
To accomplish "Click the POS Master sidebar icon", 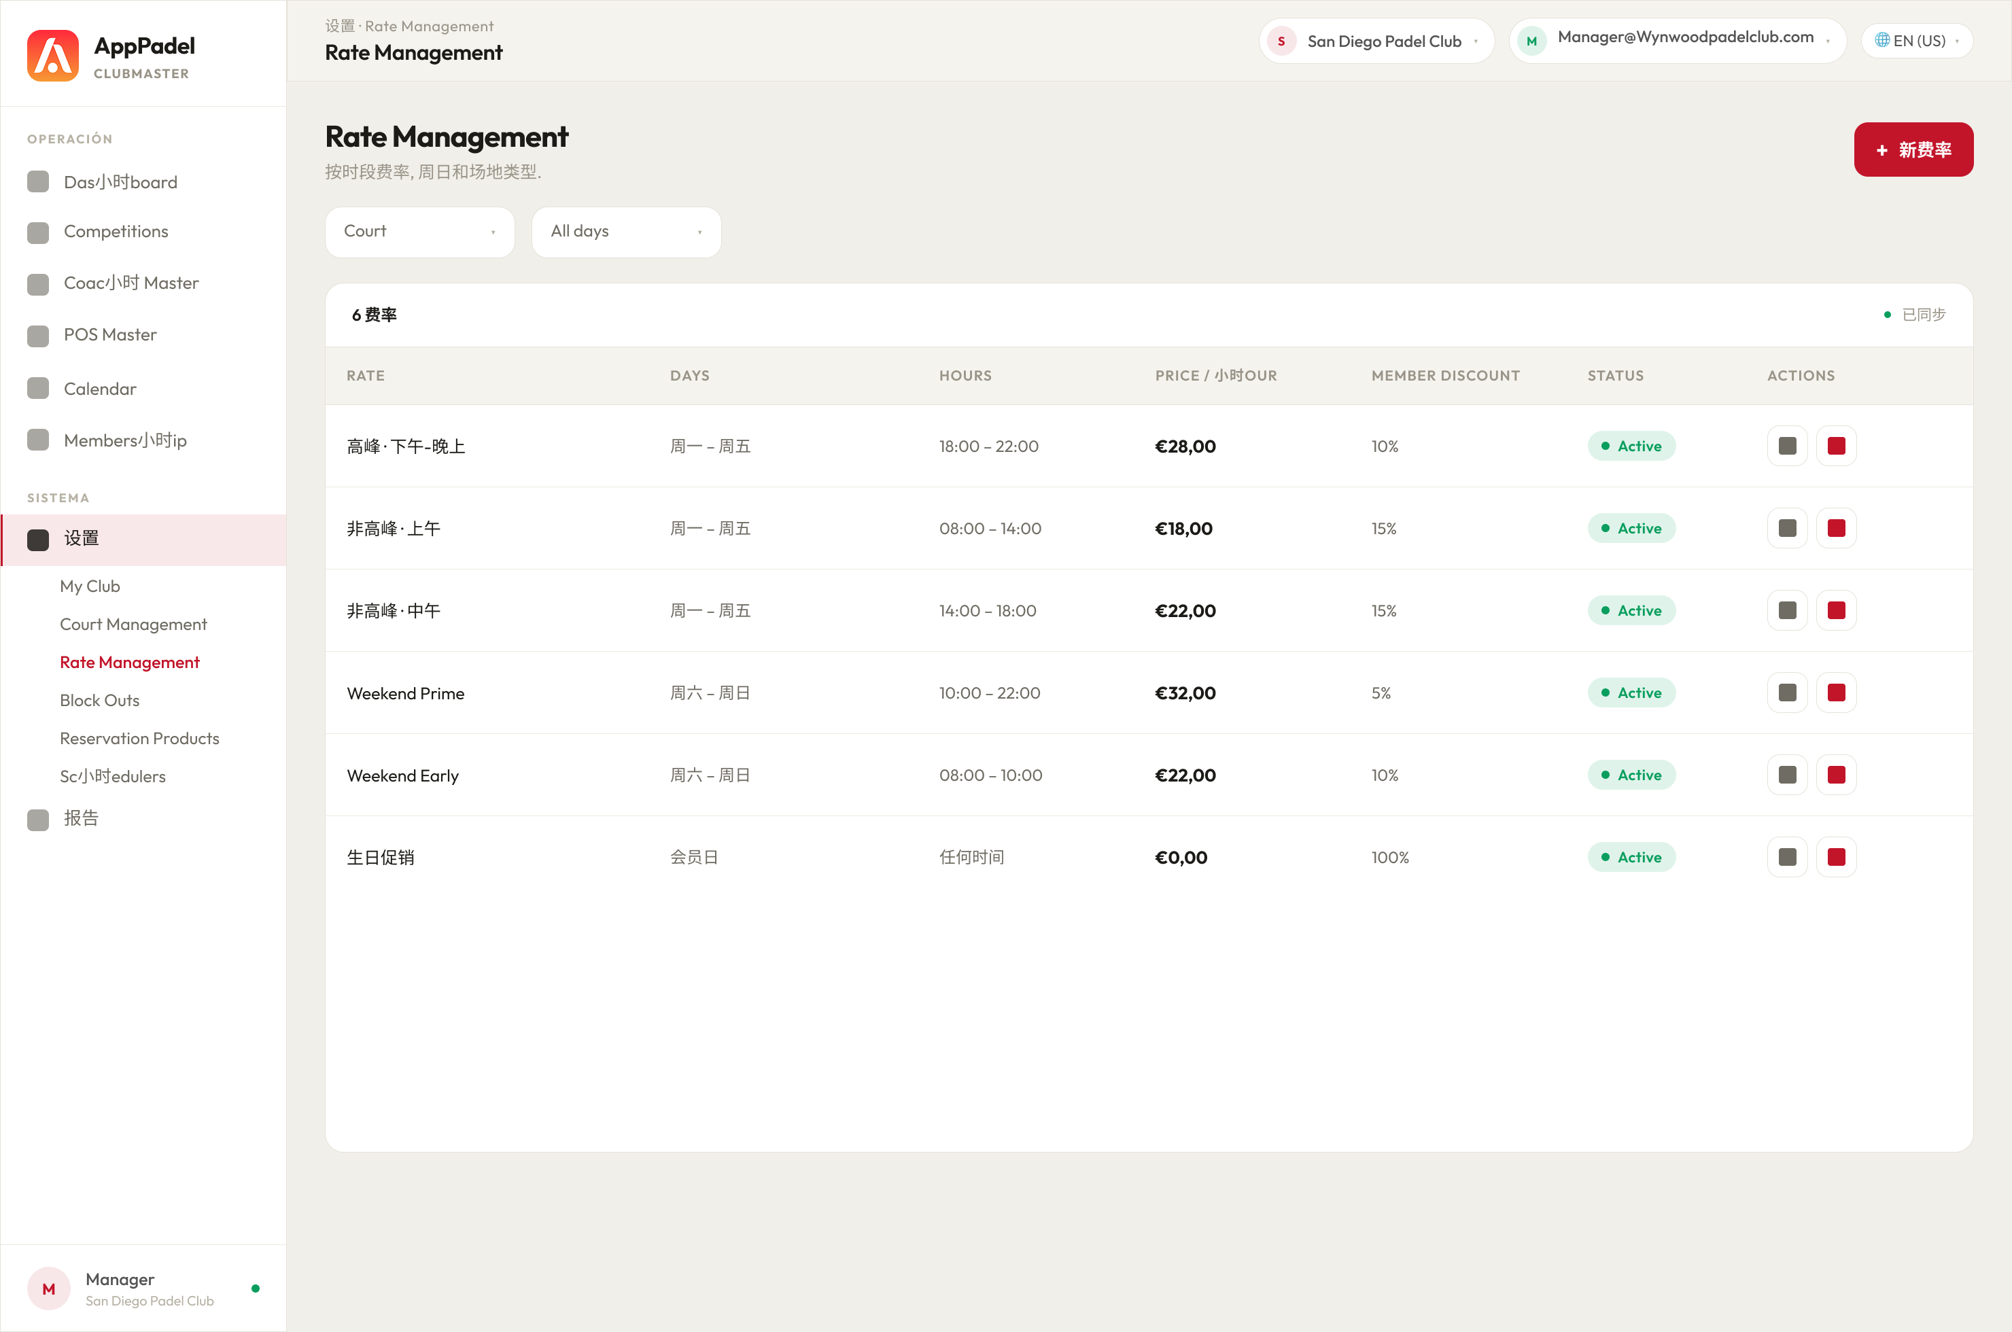I will 38,336.
